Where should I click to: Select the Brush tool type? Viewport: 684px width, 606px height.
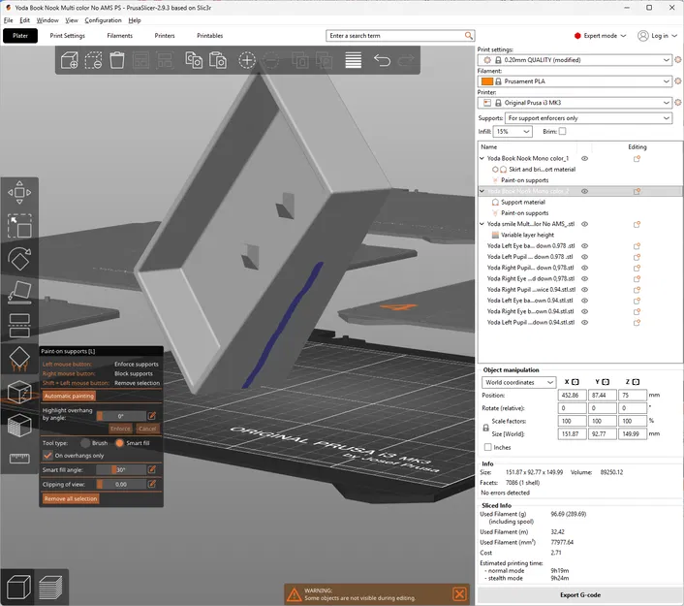pyautogui.click(x=85, y=443)
